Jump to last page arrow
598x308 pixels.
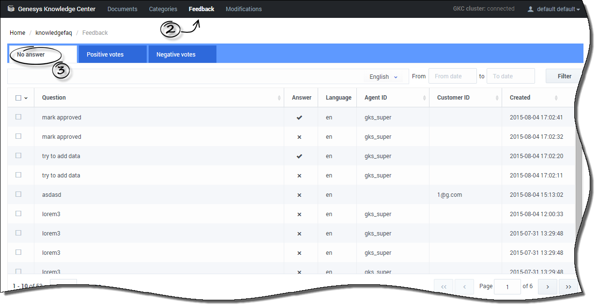568,287
